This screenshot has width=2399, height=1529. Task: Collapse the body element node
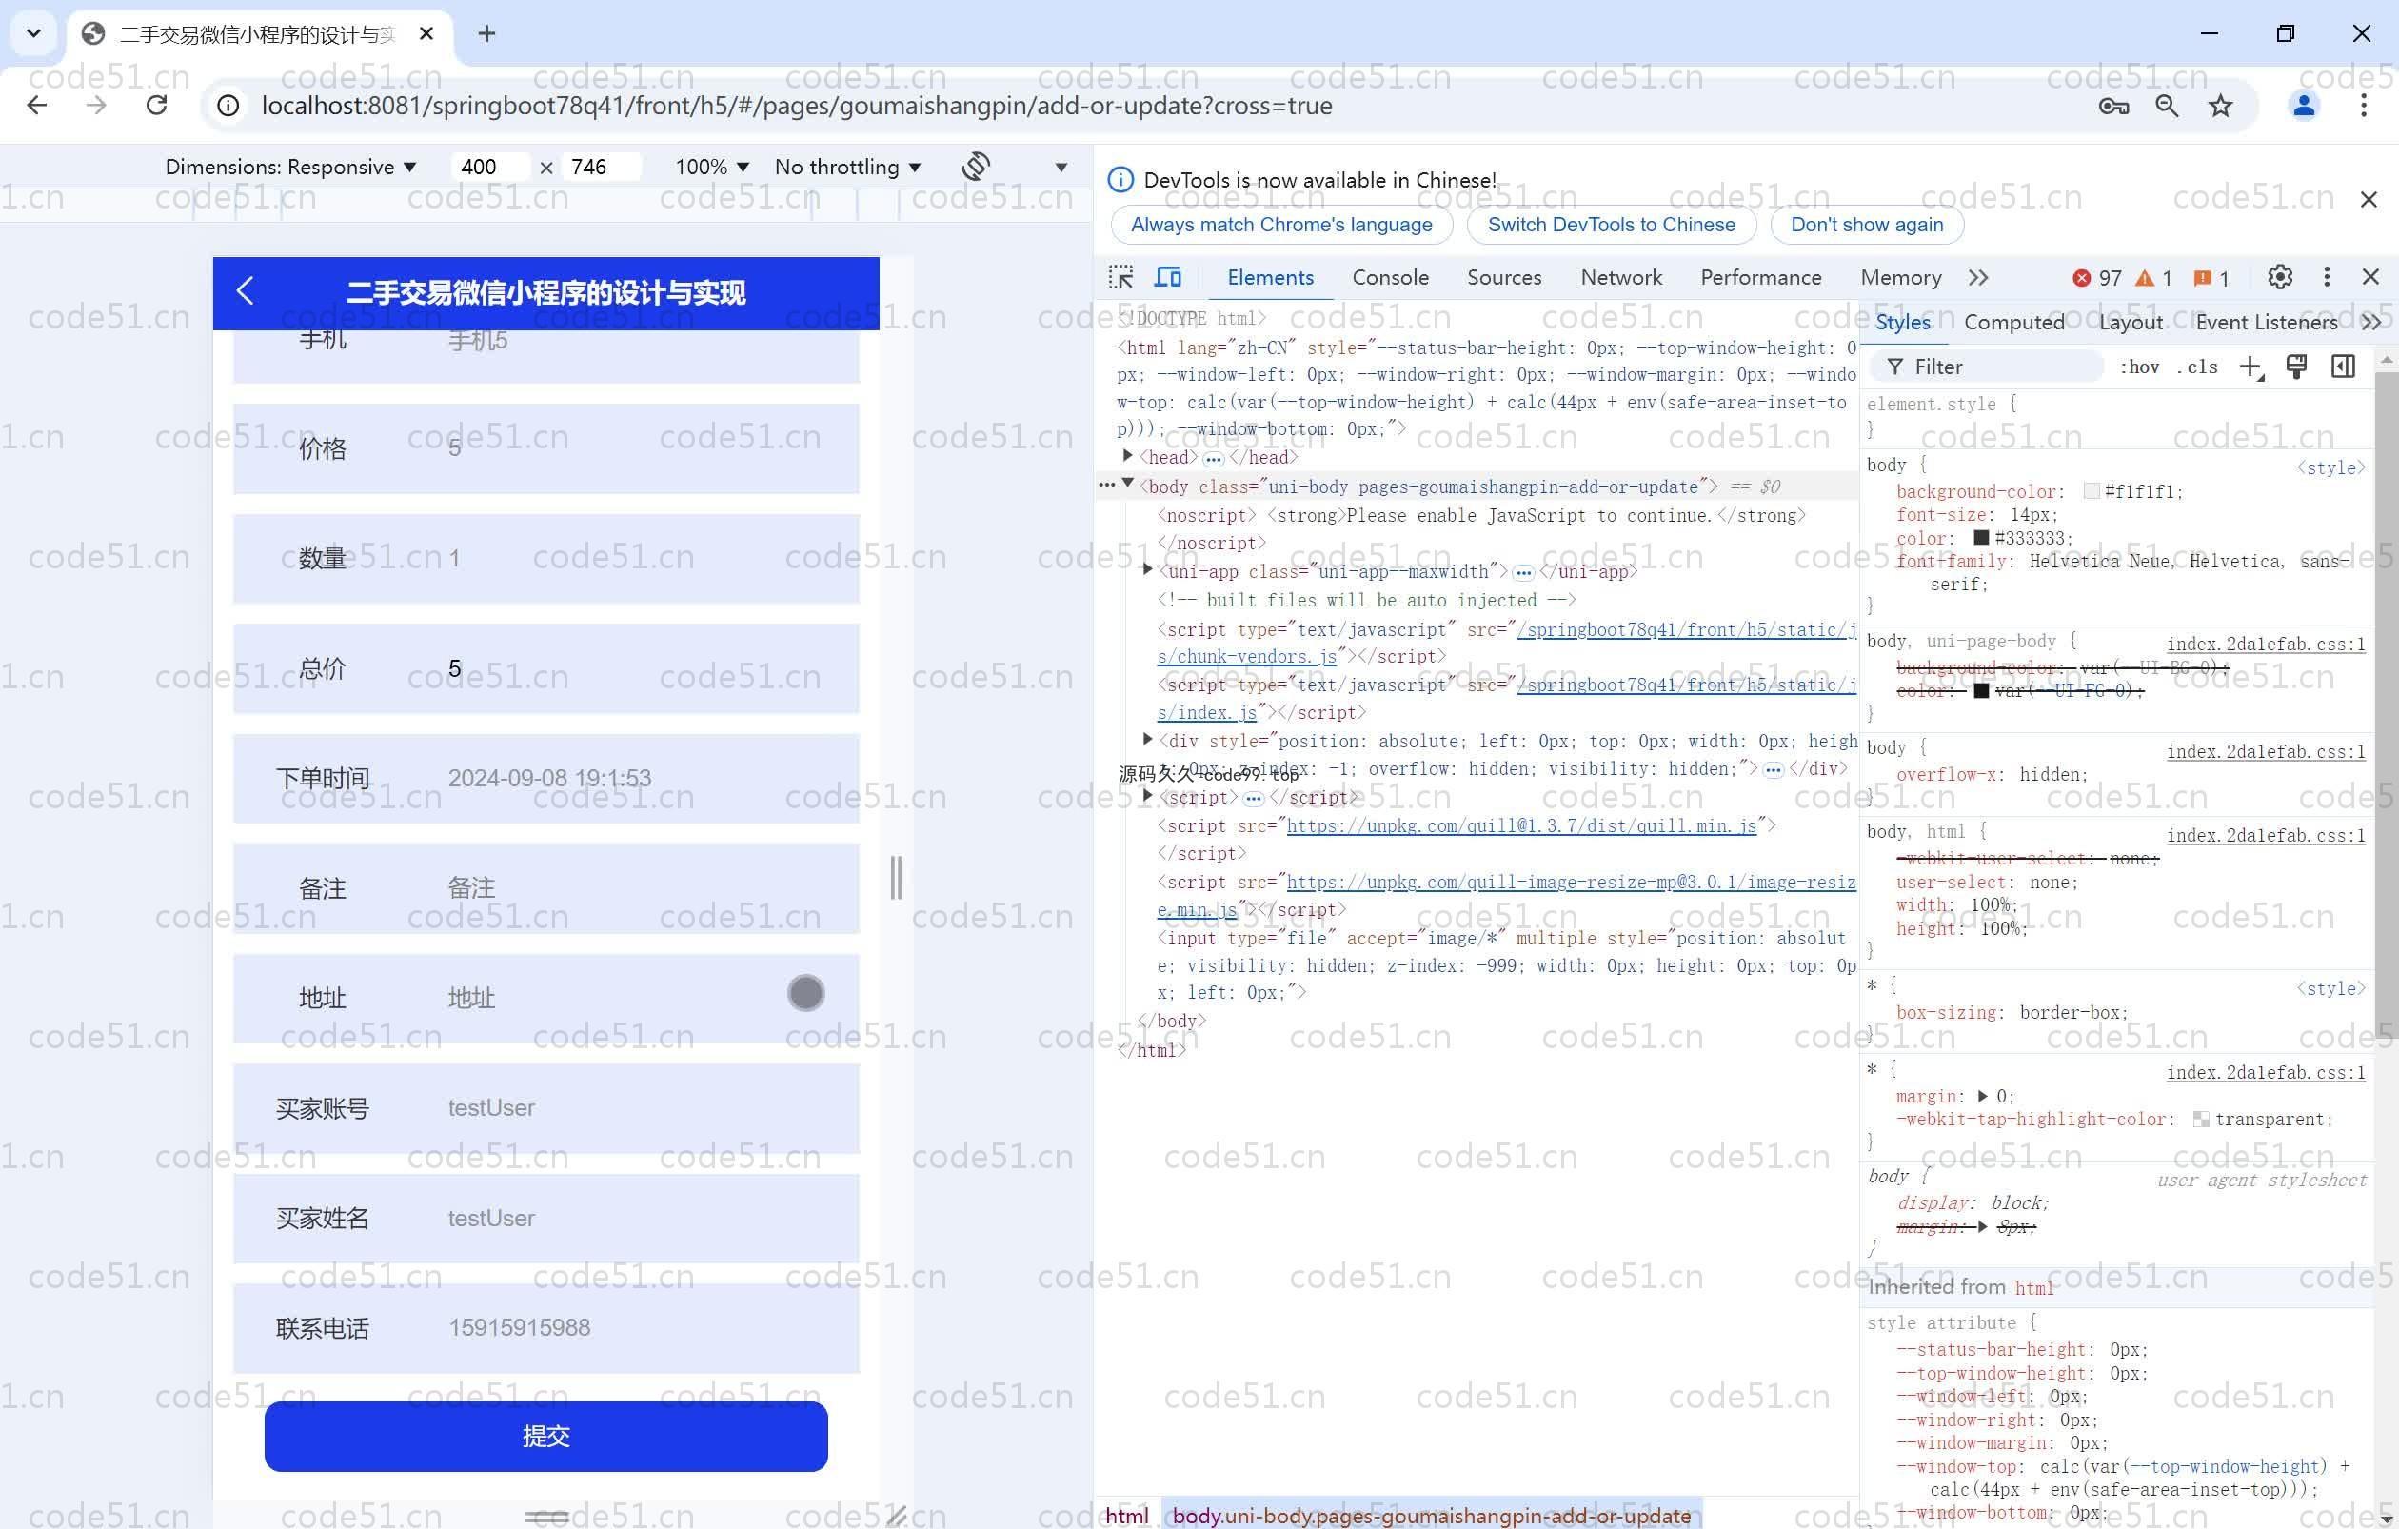[x=1128, y=484]
